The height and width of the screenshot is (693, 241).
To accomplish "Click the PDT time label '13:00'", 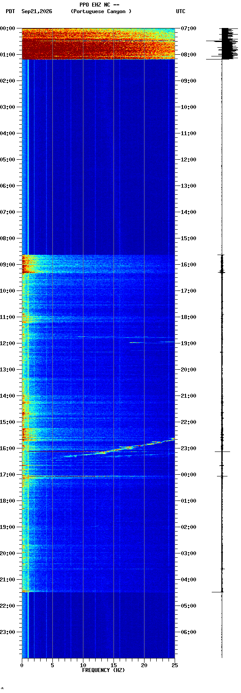I will tap(7, 370).
